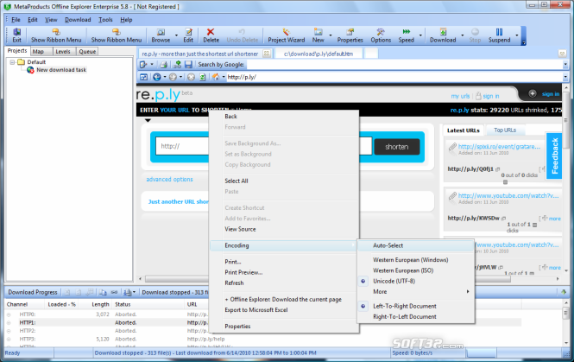Image resolution: width=574 pixels, height=362 pixels.
Task: Click the red Delete icon
Action: (x=211, y=32)
